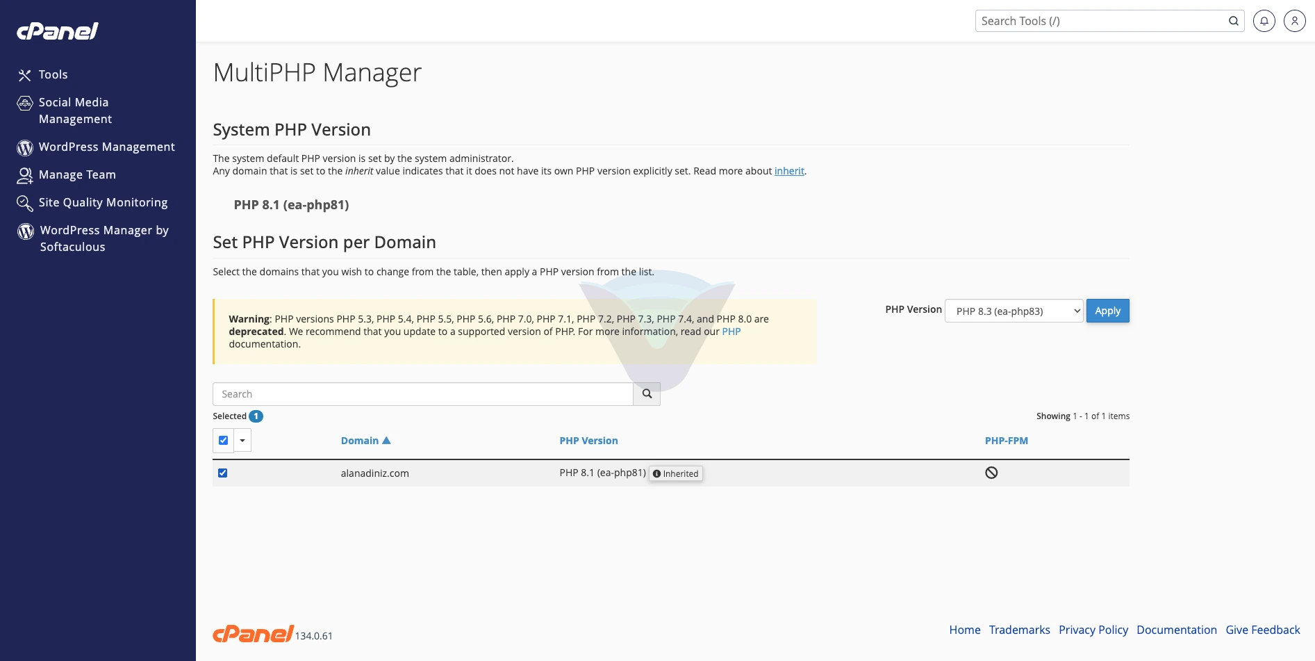Focus the domain Search box
The image size is (1315, 661).
tap(422, 394)
